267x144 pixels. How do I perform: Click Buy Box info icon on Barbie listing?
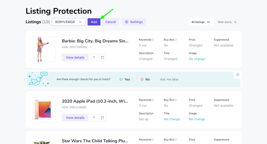coord(176,40)
